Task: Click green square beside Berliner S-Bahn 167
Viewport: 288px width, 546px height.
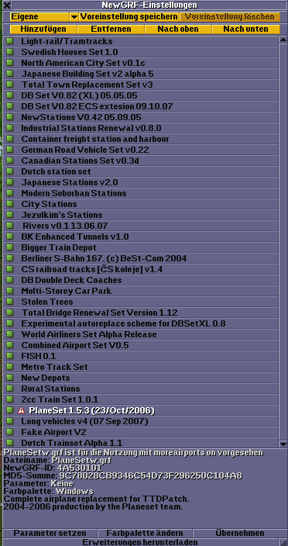Action: tap(10, 258)
